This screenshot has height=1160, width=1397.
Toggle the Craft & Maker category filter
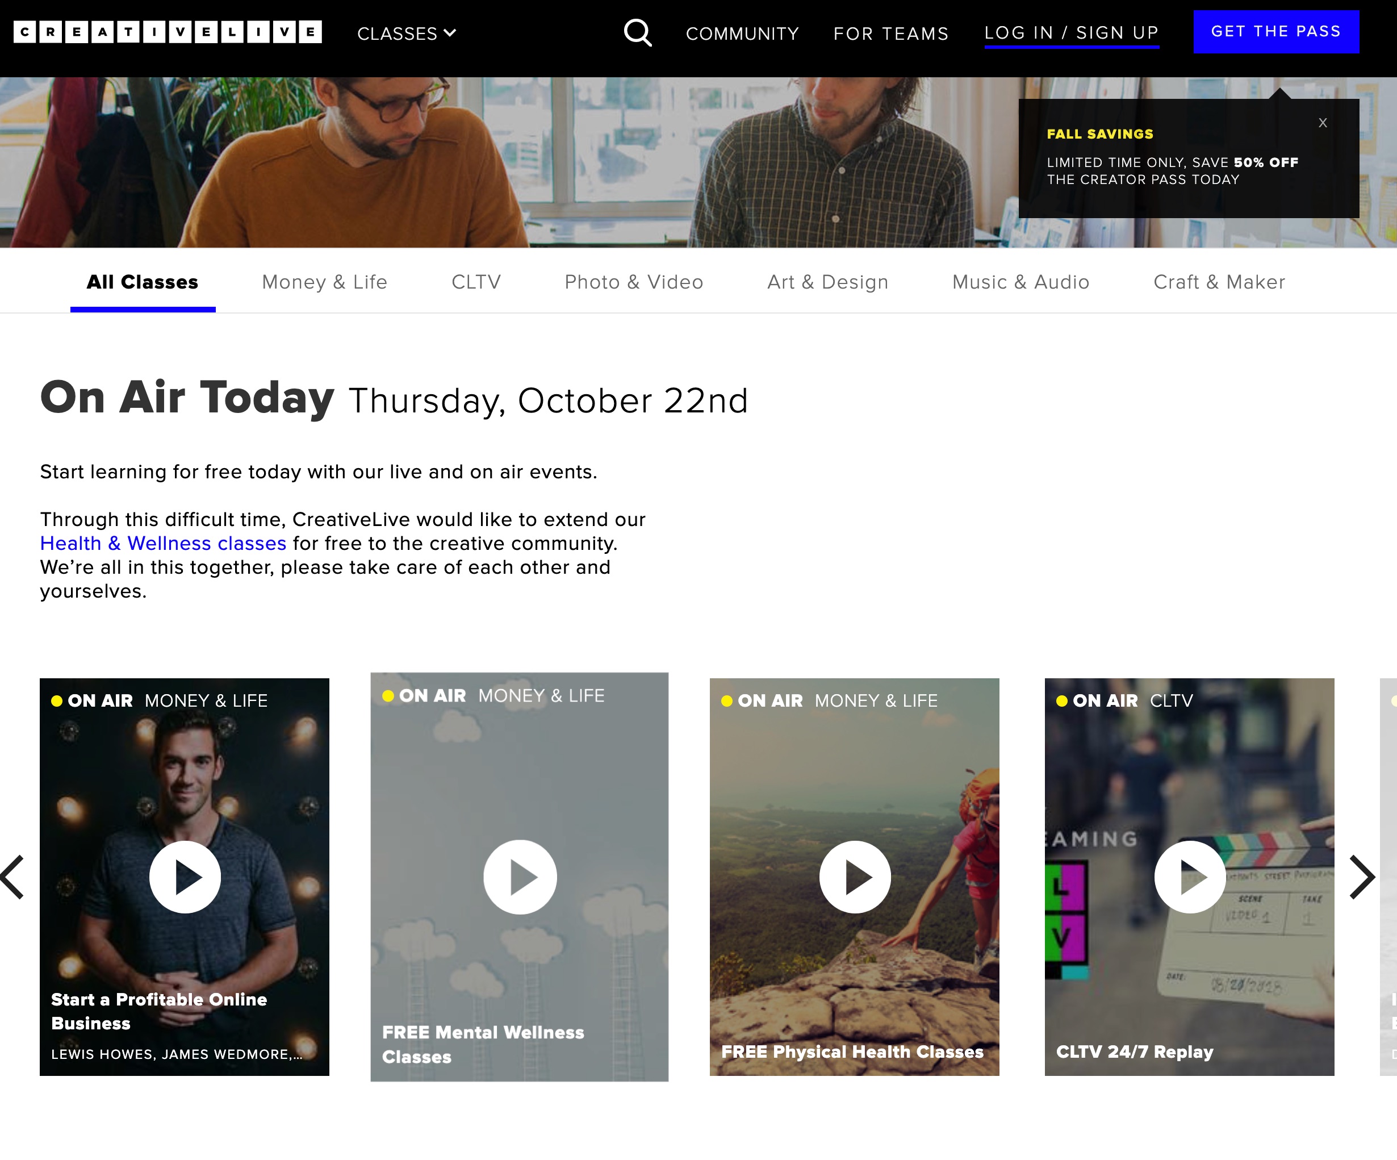[x=1218, y=282]
